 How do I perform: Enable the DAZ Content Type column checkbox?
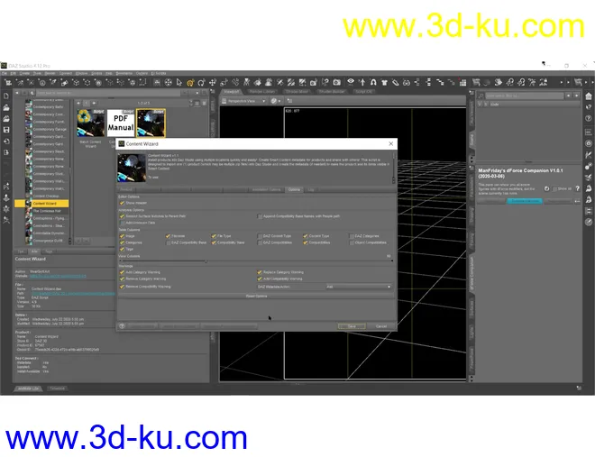tap(261, 236)
